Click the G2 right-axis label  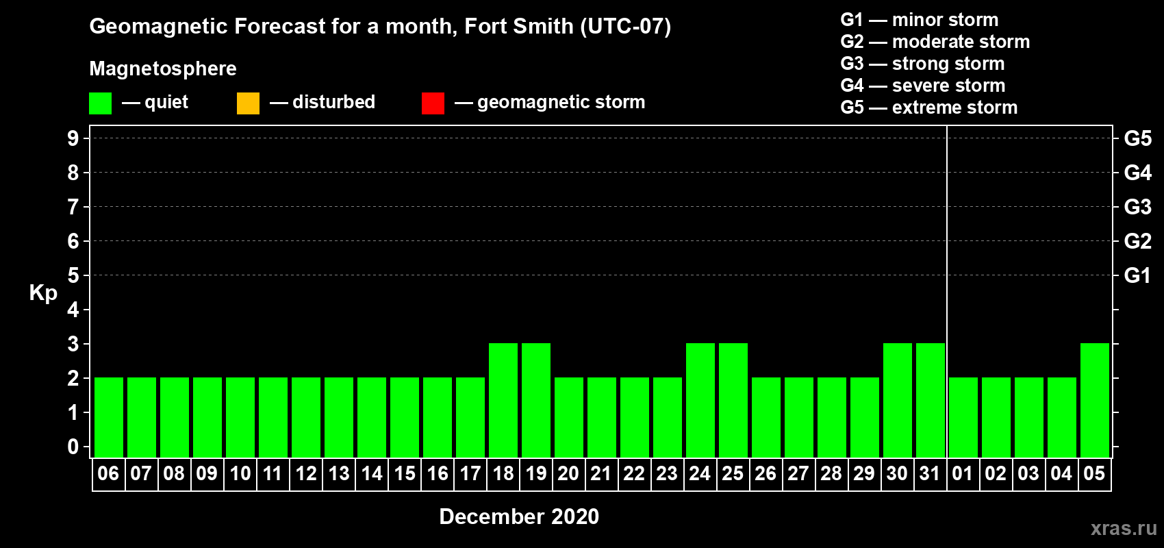1138,241
